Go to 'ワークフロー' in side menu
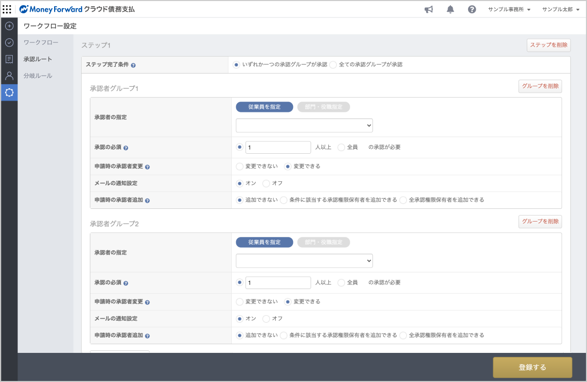This screenshot has width=587, height=382. [41, 42]
